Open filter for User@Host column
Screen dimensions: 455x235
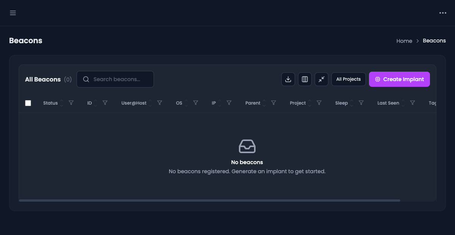pos(160,103)
